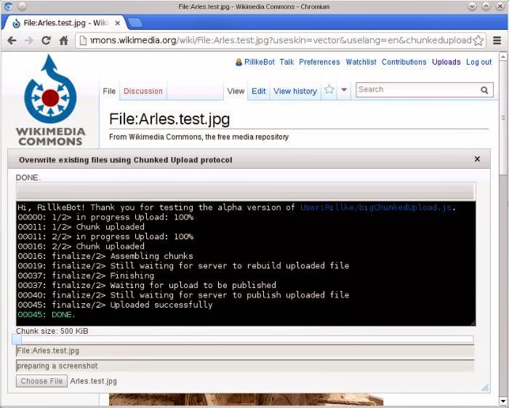Screen dimensions: 509x408
Task: Click the vertical scrollbar thumb
Action: [502, 118]
